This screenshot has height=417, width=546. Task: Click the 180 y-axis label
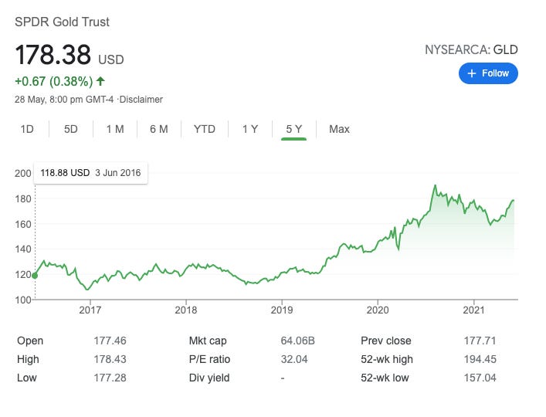[x=23, y=198]
